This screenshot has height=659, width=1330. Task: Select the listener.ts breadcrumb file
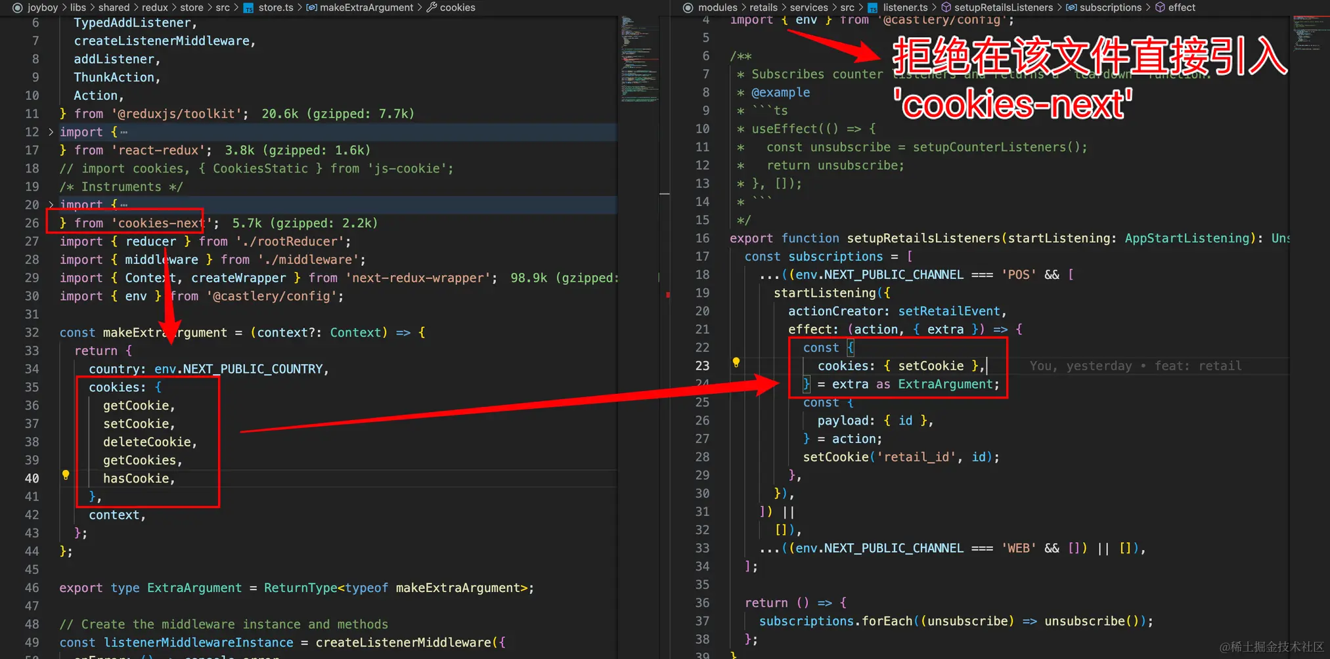(905, 8)
